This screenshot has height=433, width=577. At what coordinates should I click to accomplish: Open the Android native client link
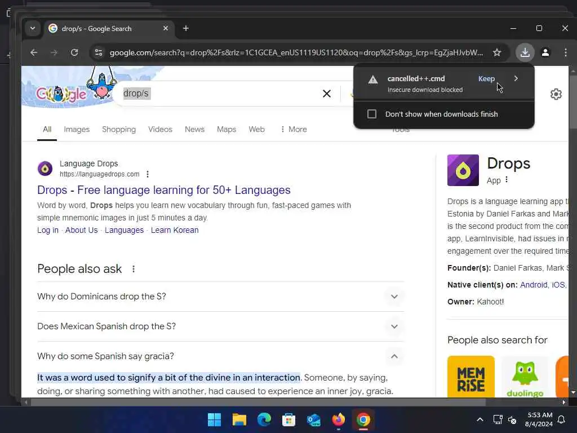pyautogui.click(x=534, y=285)
